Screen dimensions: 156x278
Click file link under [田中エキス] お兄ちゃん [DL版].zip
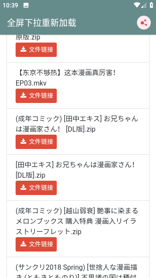(x=36, y=188)
